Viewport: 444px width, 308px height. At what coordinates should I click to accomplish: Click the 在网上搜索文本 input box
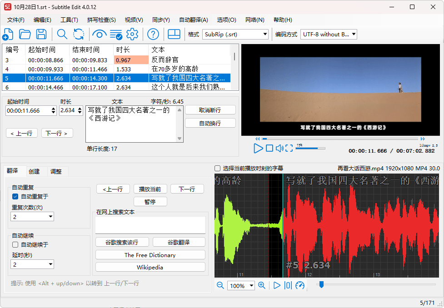(x=150, y=225)
